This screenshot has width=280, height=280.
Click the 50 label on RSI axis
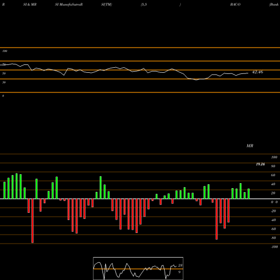[x=4, y=73]
